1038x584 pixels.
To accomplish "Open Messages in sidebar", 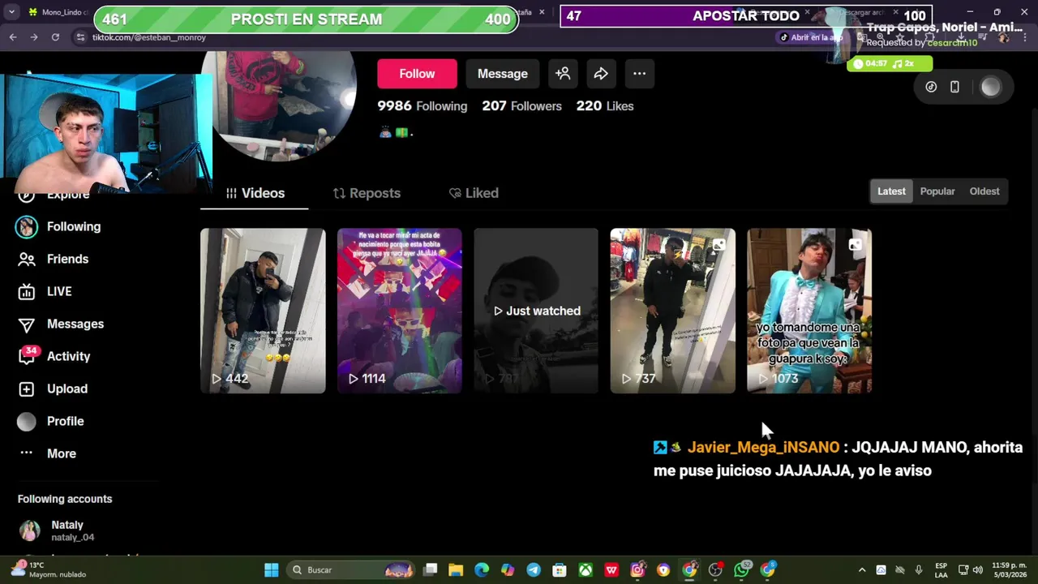I will (x=75, y=324).
